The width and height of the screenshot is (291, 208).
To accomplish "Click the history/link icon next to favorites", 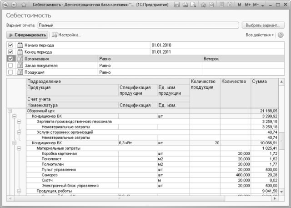I will pyautogui.click(x=211, y=5).
